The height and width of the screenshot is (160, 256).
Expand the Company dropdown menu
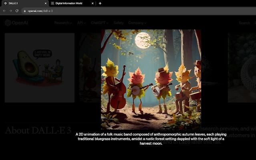[x=137, y=23]
